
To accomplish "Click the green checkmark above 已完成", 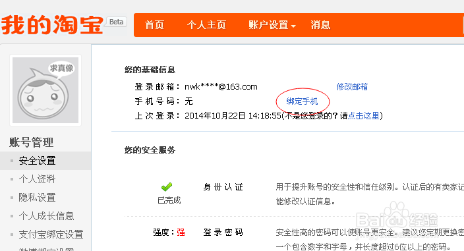I will (x=167, y=186).
